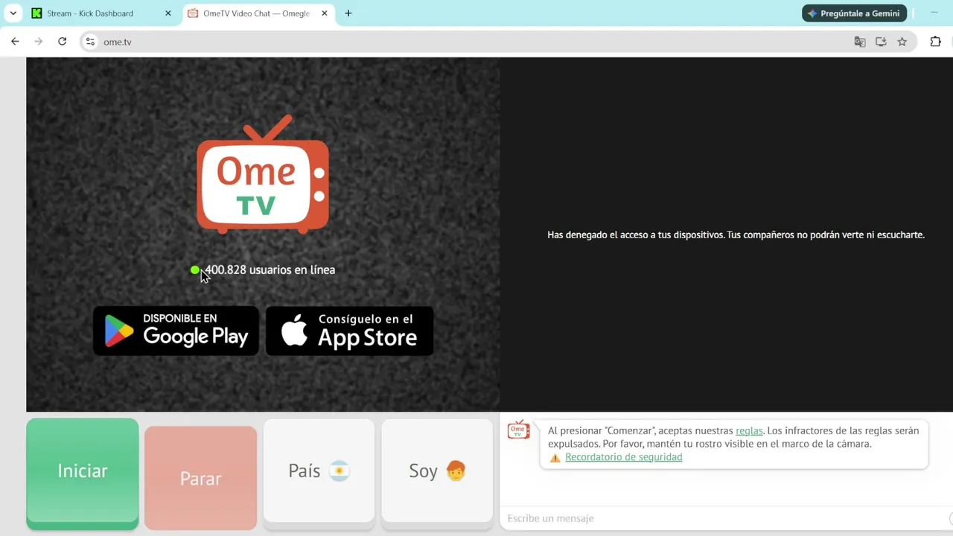The image size is (953, 536).
Task: Open the tab search dropdown arrow
Action: tap(13, 13)
